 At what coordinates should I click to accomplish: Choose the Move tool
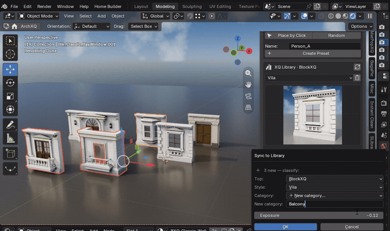(x=10, y=69)
